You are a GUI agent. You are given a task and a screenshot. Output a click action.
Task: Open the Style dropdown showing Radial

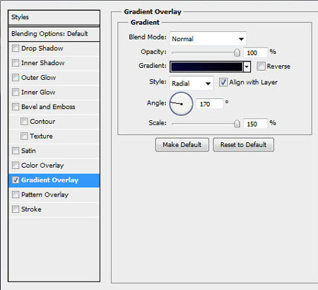pyautogui.click(x=192, y=83)
